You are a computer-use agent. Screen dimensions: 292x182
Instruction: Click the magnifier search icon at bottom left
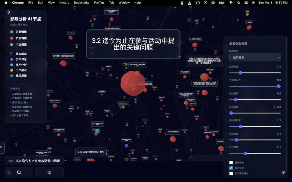(8, 172)
